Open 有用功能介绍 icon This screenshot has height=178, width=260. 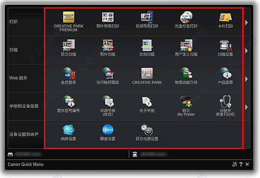(186, 73)
